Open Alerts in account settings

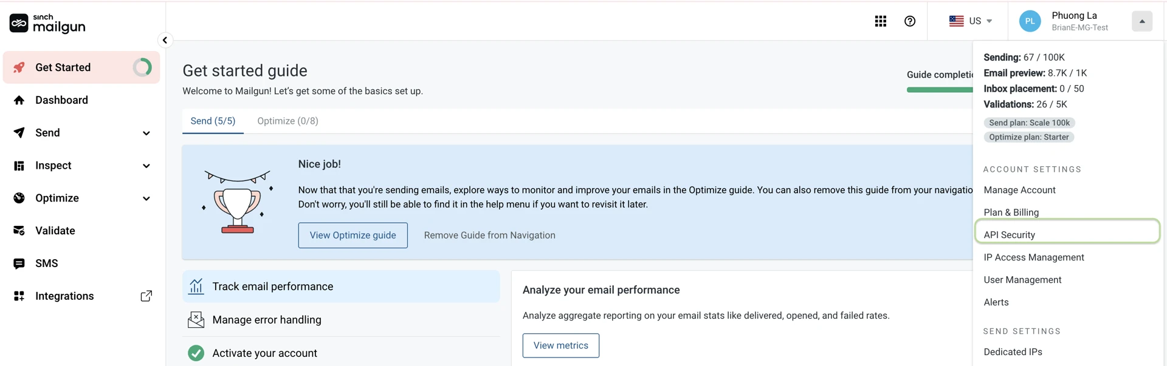996,302
